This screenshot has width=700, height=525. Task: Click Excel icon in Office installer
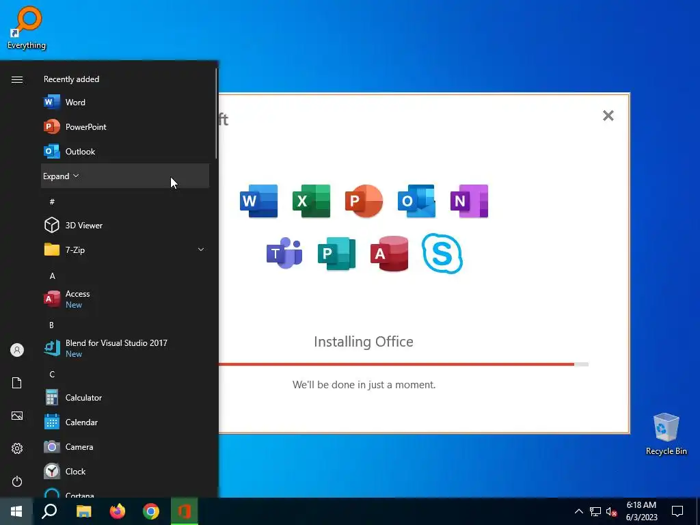point(311,201)
